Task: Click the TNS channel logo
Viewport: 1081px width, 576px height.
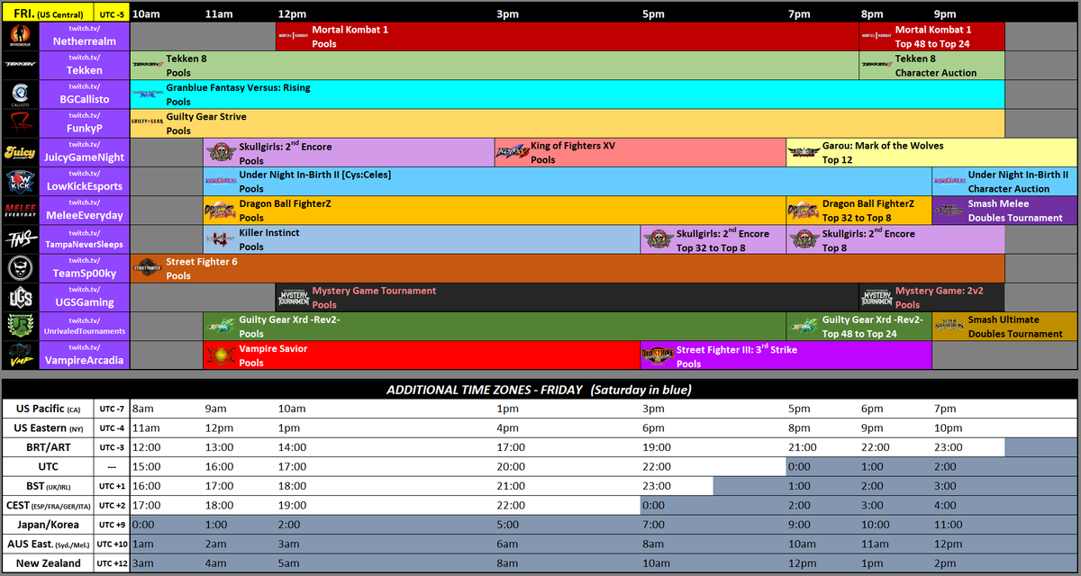Action: [21, 238]
